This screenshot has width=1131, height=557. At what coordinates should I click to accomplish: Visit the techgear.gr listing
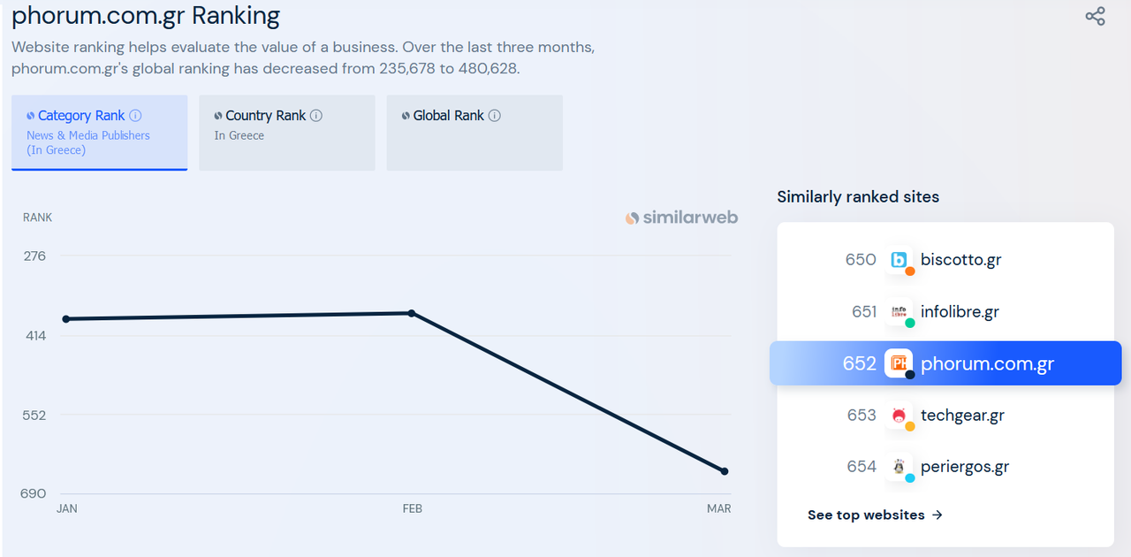click(962, 416)
